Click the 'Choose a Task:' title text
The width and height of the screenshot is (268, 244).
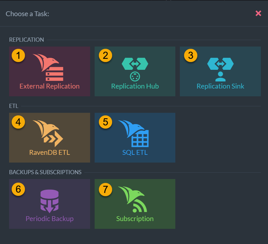(27, 14)
